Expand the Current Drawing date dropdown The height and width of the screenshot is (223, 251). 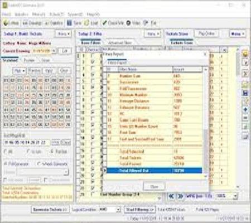point(54,51)
